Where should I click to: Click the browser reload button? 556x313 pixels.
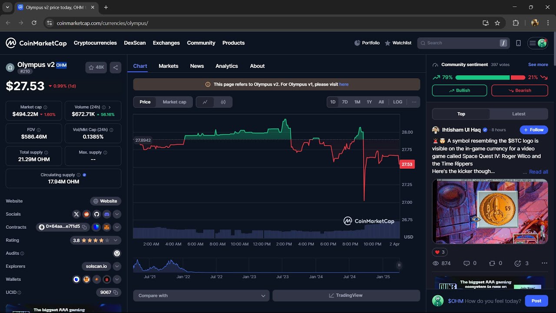pos(34,23)
